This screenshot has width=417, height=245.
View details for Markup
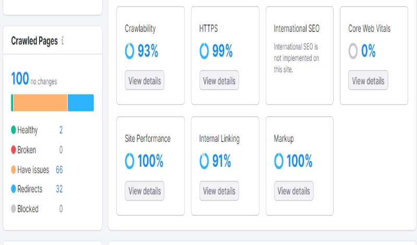[x=293, y=191]
